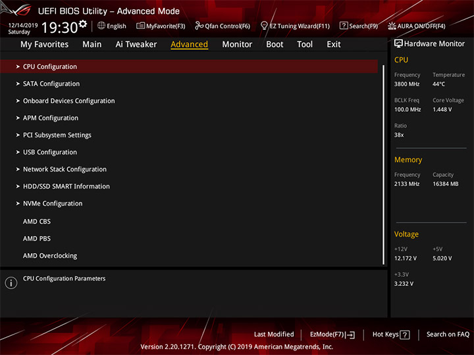This screenshot has width=474, height=355.
Task: Expand HDD/SSD SMART Information arrow
Action: coord(18,186)
